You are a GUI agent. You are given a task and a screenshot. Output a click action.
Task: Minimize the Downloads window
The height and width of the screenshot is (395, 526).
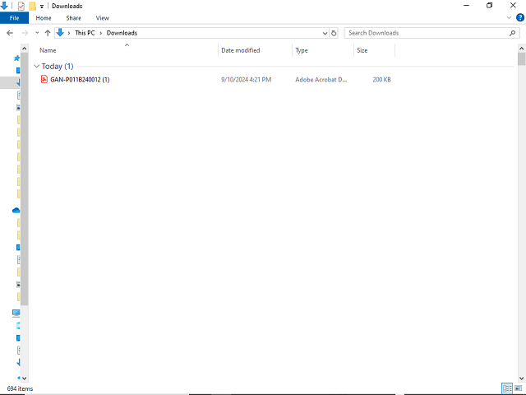[466, 6]
